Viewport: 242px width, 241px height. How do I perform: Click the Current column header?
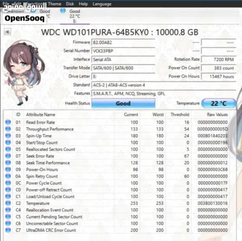click(131, 115)
